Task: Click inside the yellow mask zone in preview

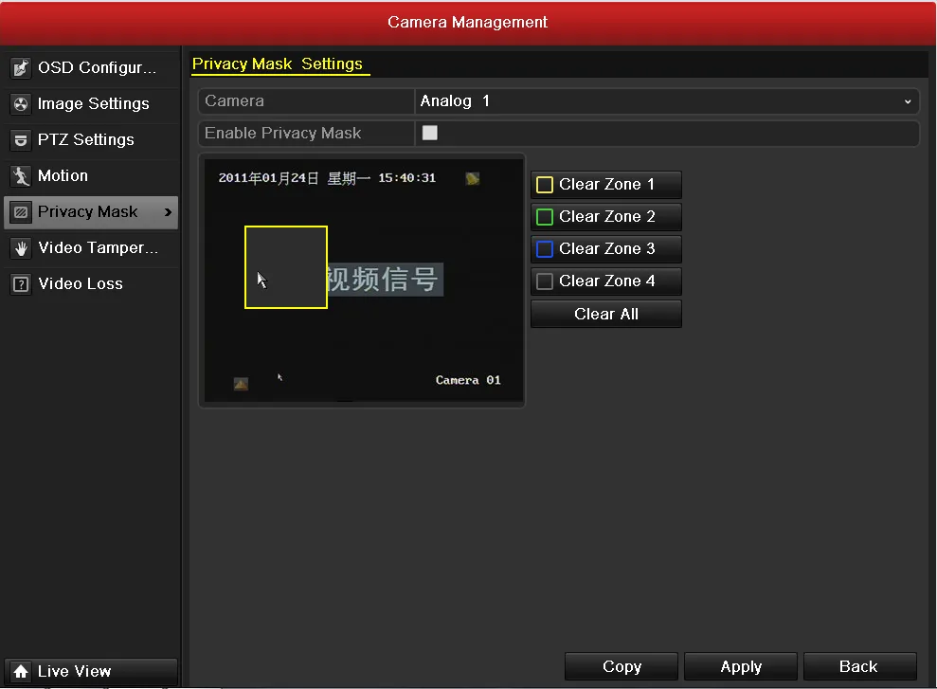Action: click(286, 267)
